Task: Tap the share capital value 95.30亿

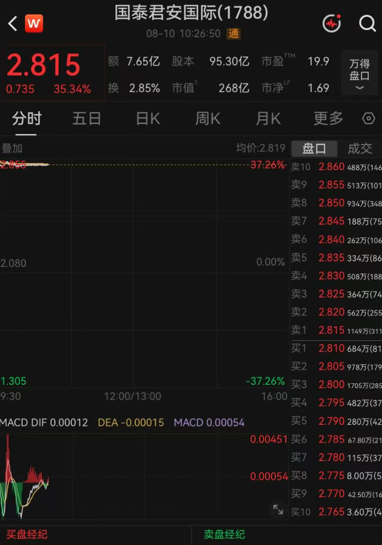Action: click(x=229, y=62)
